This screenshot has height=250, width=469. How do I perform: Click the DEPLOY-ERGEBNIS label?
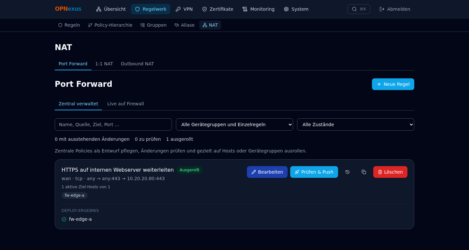pos(80,211)
